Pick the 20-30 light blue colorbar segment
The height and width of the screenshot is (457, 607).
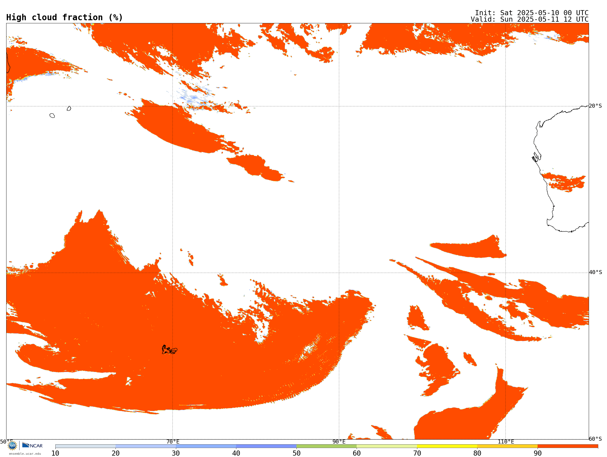point(146,446)
